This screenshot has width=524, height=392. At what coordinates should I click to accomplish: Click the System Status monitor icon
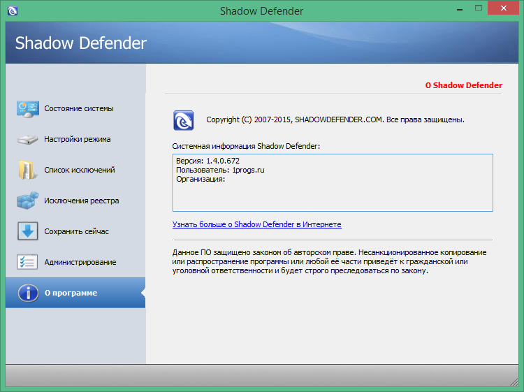tap(27, 108)
